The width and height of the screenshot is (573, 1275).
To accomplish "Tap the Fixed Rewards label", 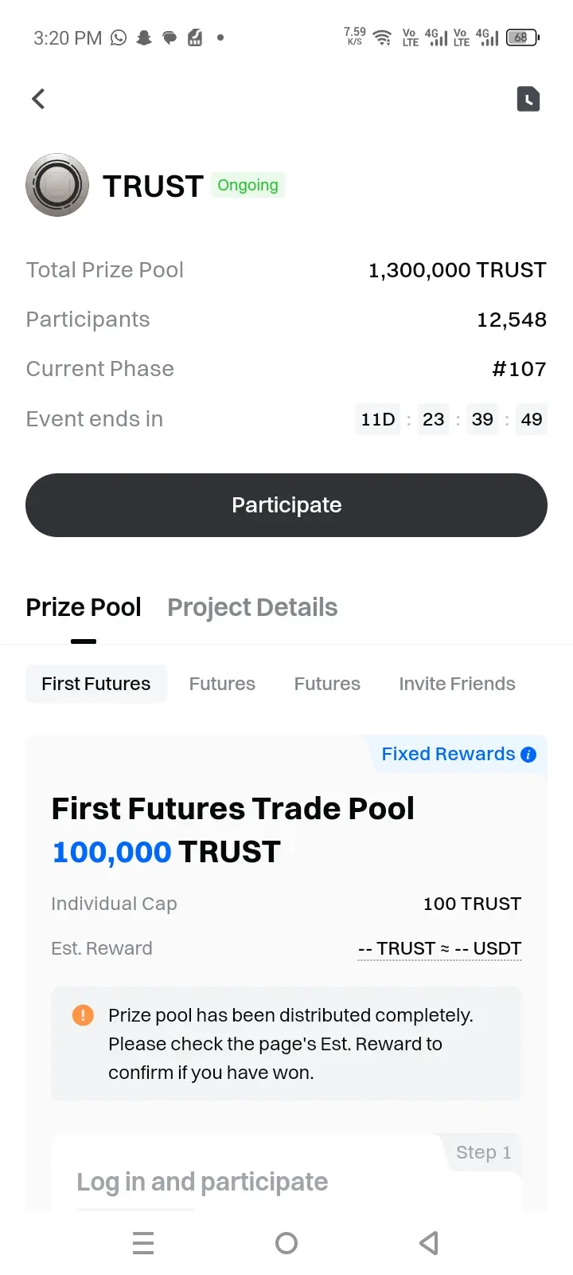I will (448, 754).
